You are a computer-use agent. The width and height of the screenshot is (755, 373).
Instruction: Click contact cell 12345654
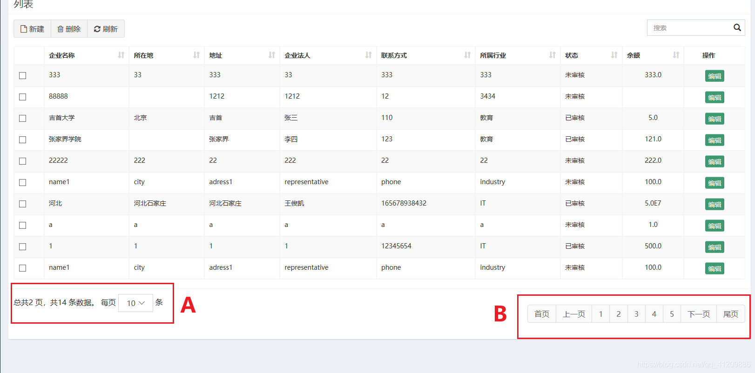(396, 246)
